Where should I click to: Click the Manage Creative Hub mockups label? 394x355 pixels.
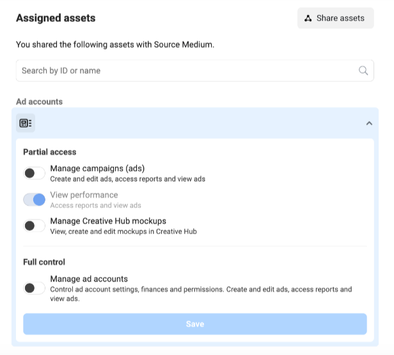[108, 221]
